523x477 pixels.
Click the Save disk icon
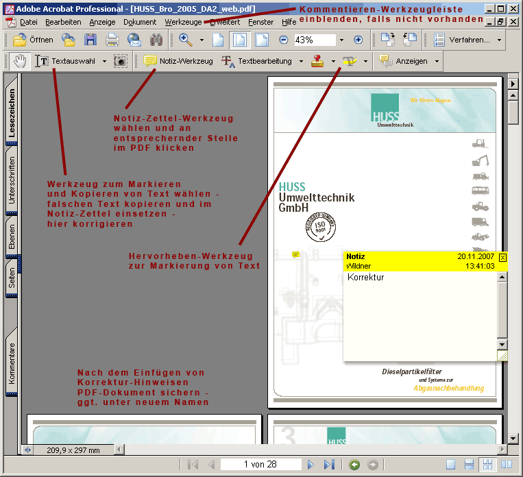pos(90,40)
